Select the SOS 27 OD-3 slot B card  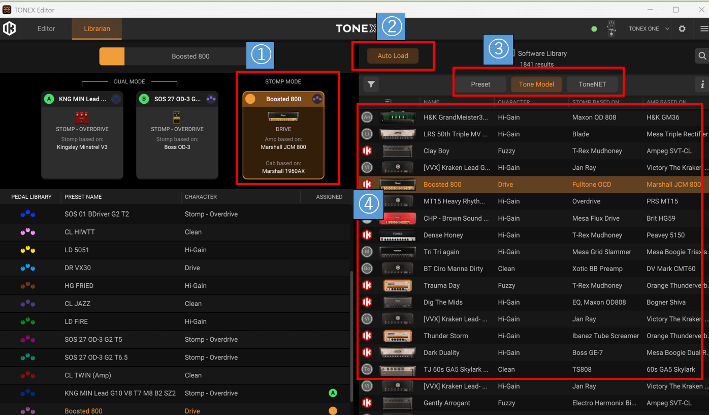[x=177, y=135]
